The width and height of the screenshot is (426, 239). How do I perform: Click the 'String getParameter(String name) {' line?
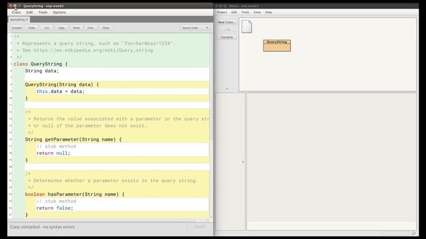(73, 139)
